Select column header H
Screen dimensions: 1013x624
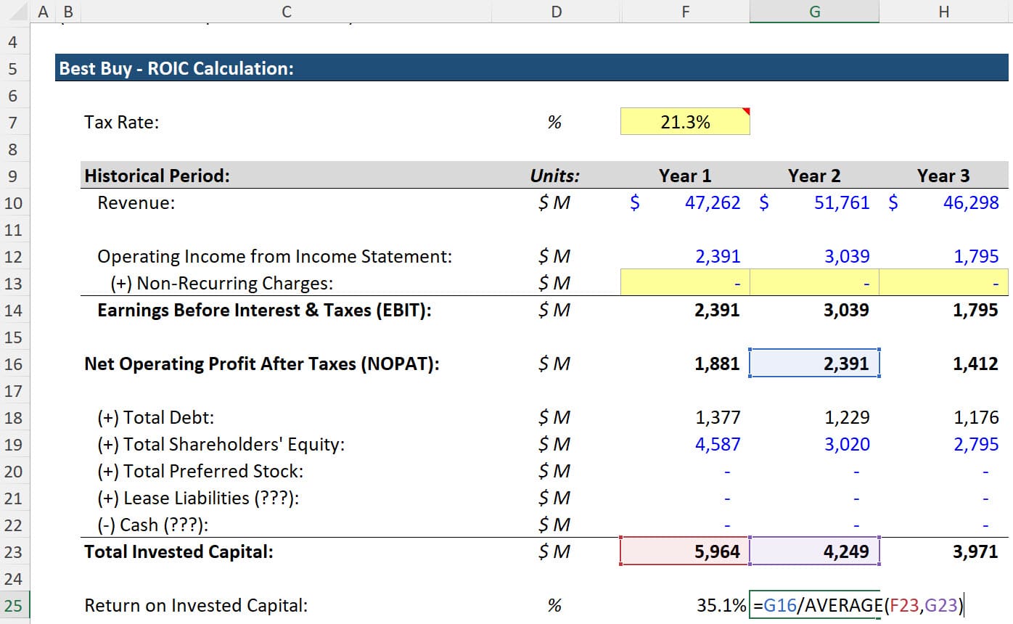[x=943, y=12]
